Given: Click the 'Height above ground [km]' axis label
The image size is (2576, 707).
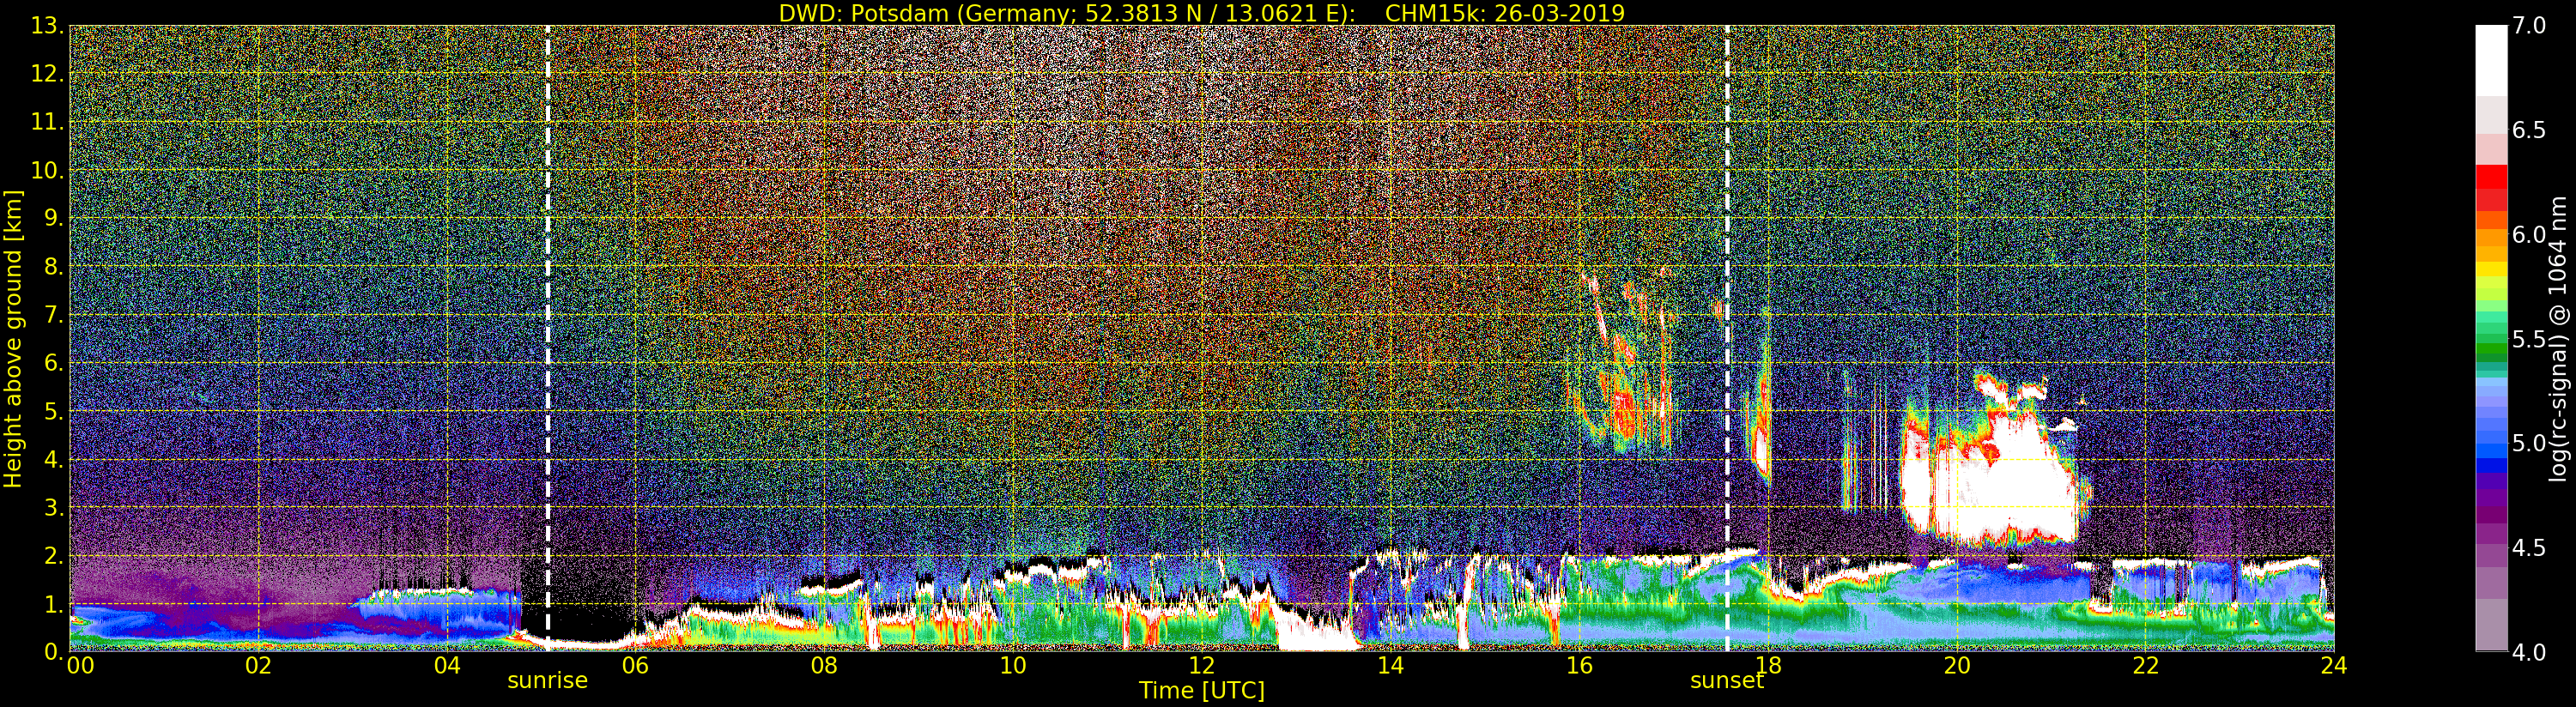Looking at the screenshot, I should (x=13, y=338).
